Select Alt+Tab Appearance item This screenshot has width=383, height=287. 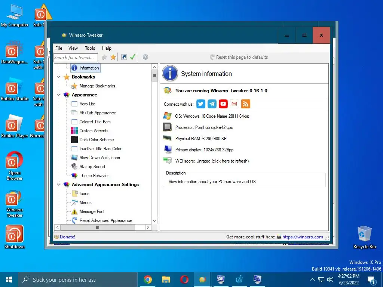[98, 113]
